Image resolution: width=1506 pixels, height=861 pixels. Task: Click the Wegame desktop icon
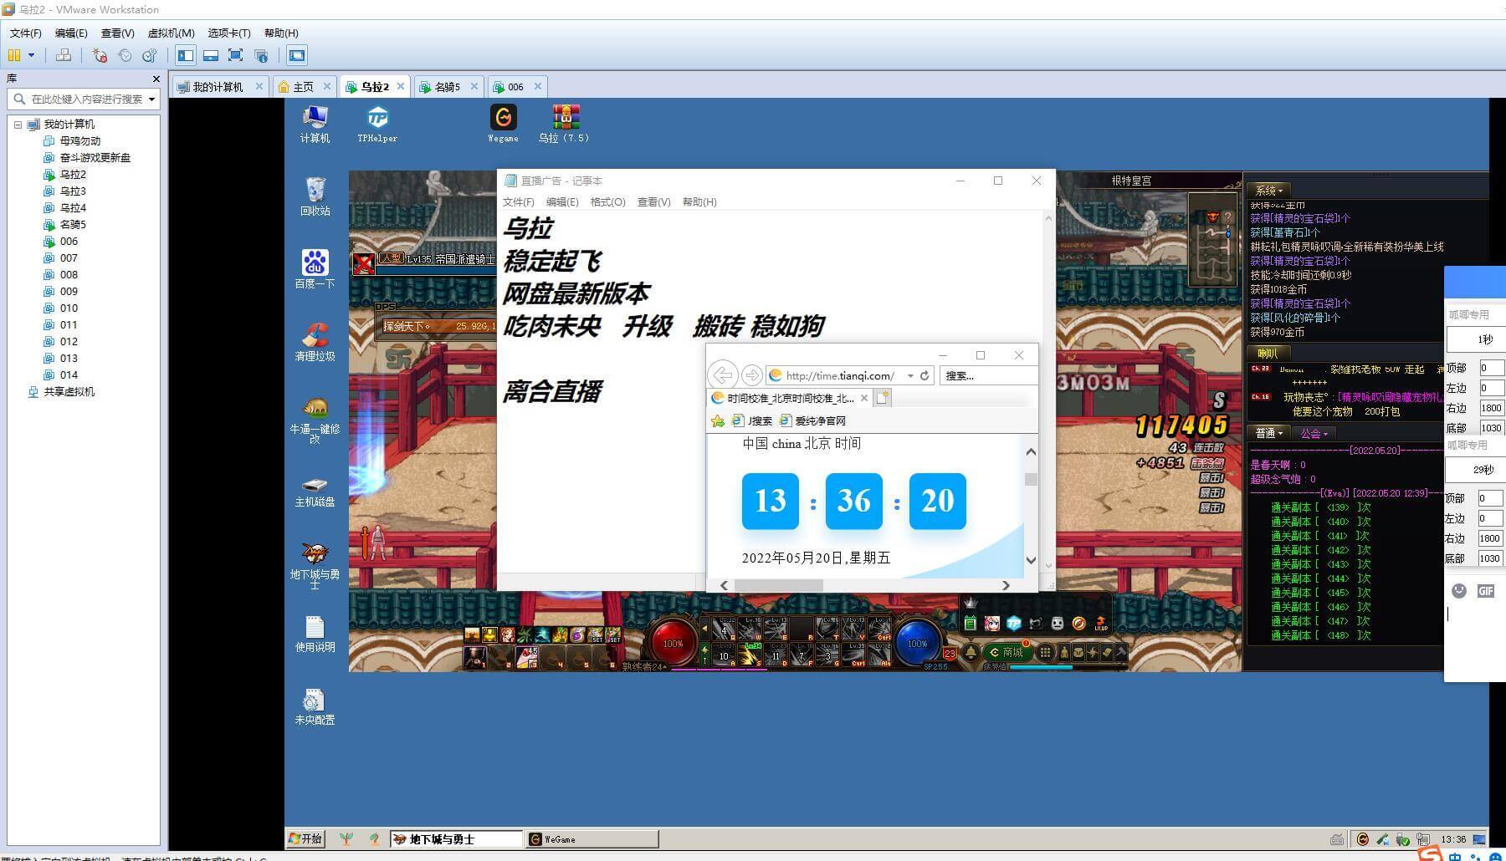tap(503, 124)
